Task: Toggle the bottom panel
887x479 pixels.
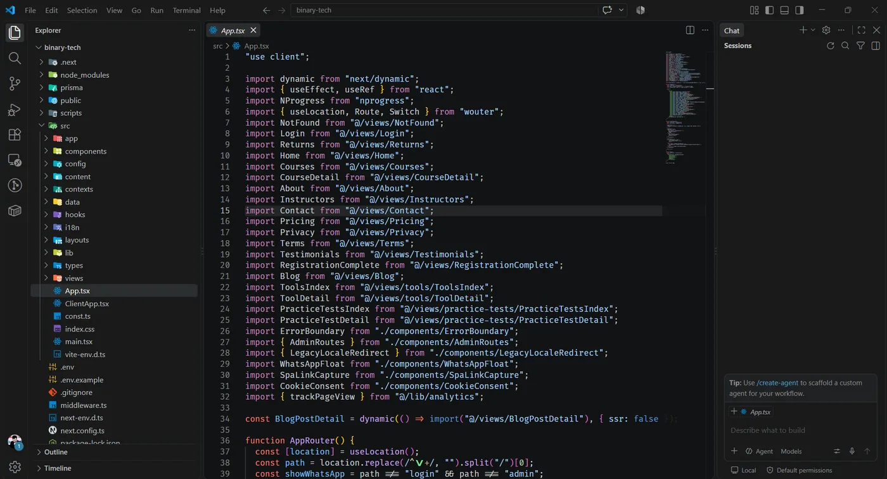Action: (x=784, y=10)
